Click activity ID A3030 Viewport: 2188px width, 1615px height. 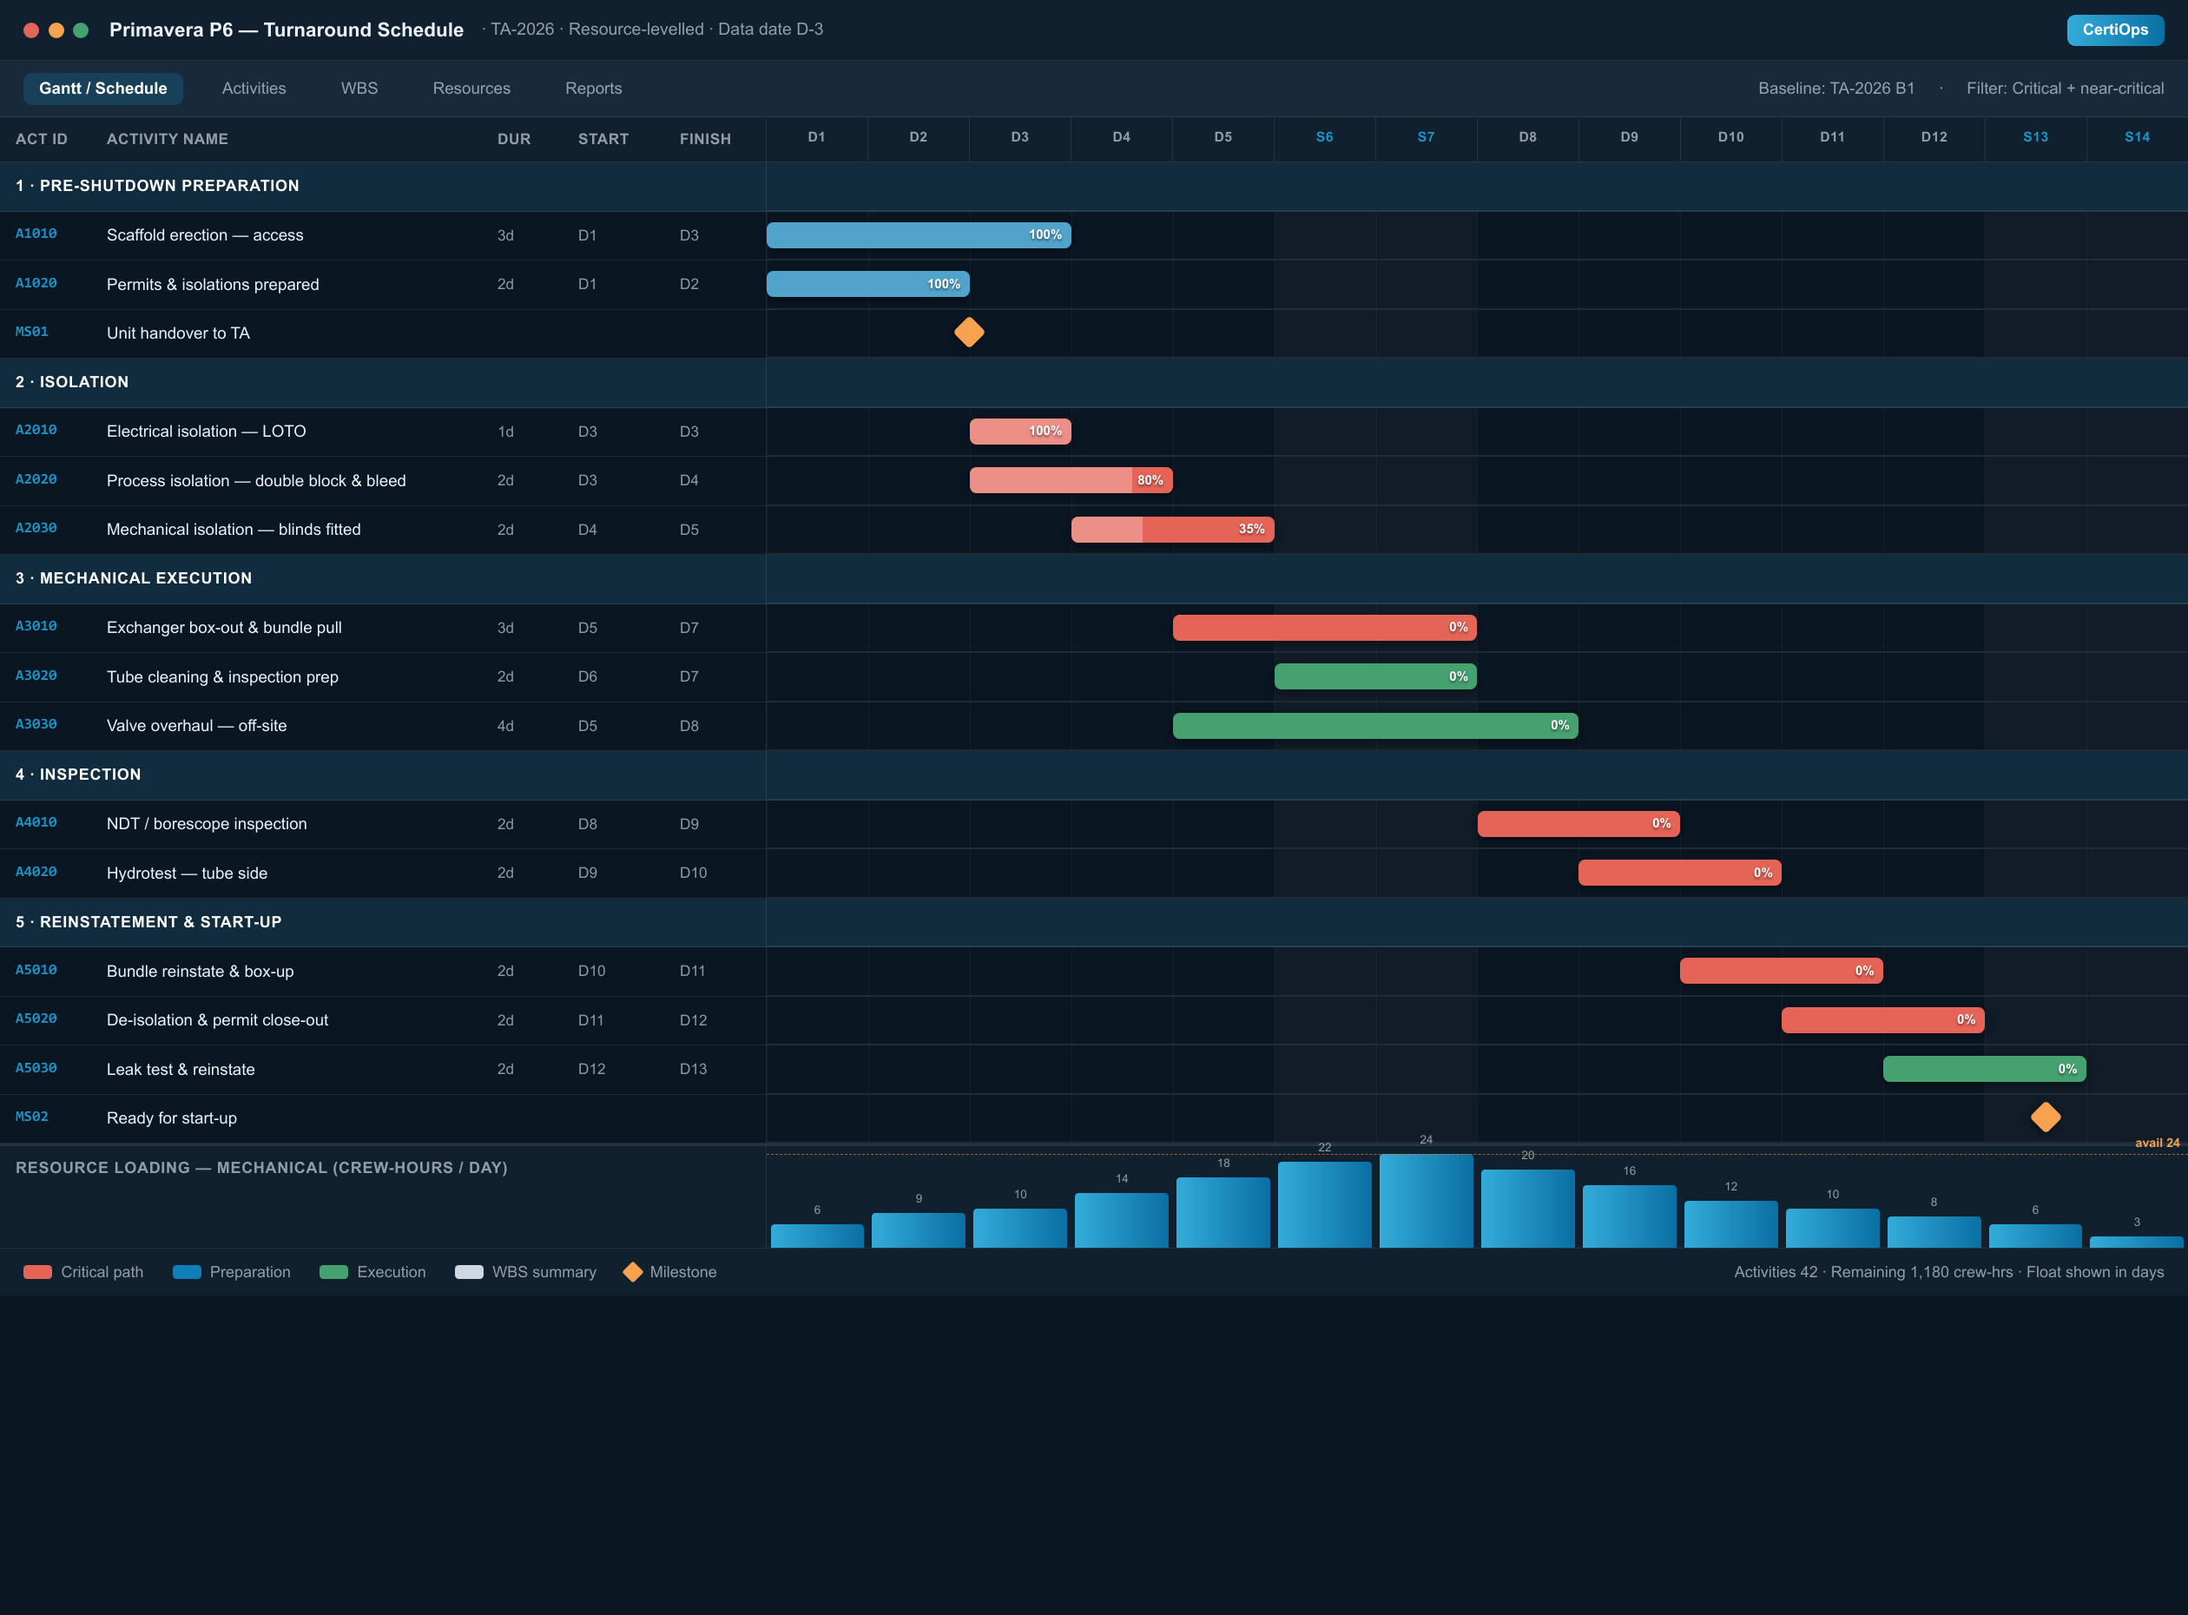pos(36,724)
